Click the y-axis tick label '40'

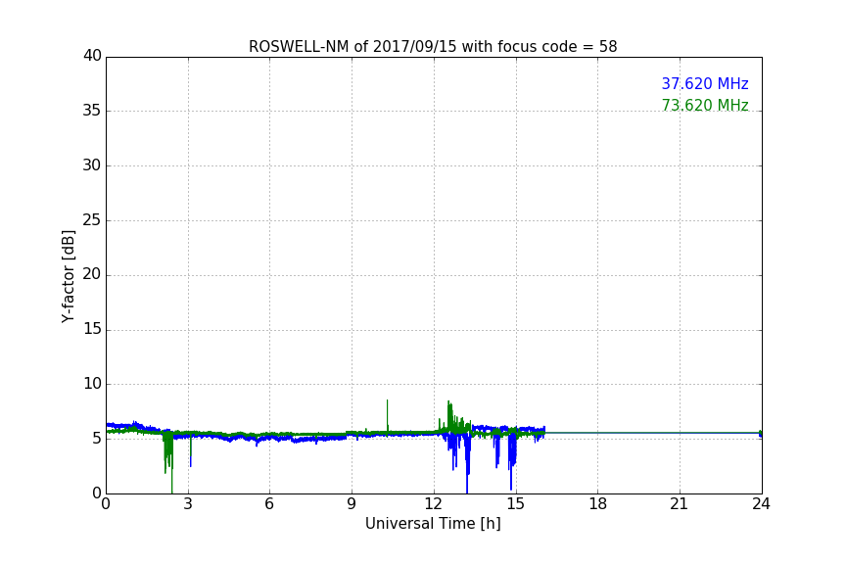[92, 56]
